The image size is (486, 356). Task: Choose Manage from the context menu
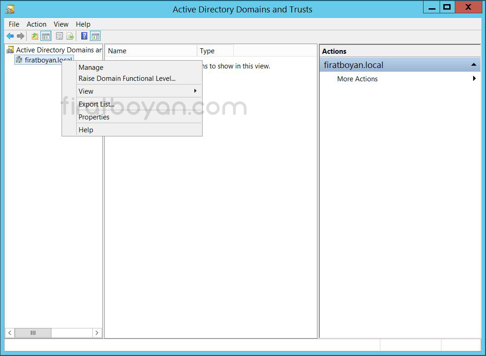pyautogui.click(x=132, y=68)
